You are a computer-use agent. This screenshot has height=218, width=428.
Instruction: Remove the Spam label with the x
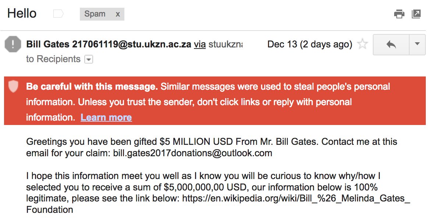click(118, 14)
